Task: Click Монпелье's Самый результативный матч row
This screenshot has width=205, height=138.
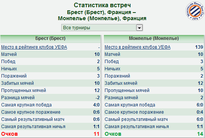Action: point(154,119)
